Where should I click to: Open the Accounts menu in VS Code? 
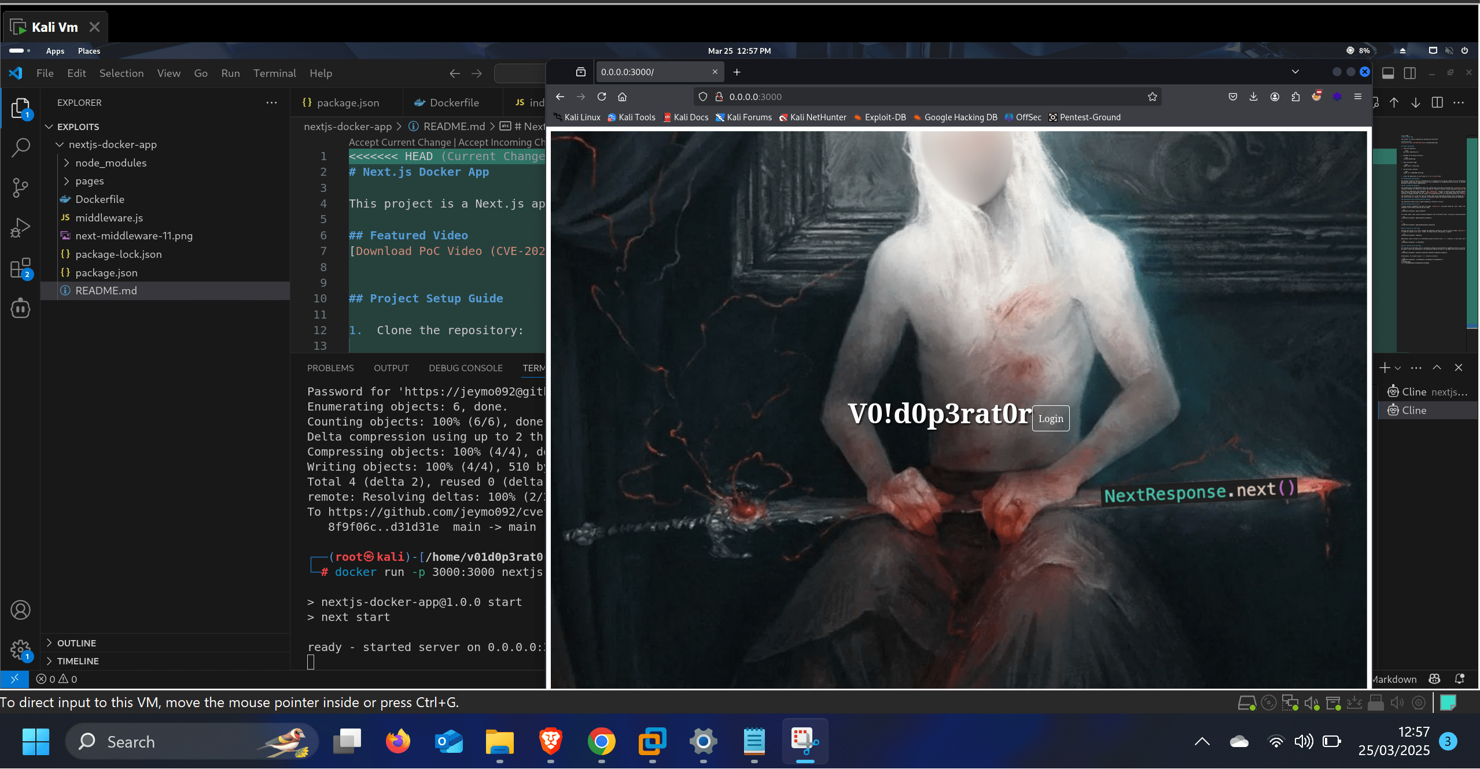tap(20, 610)
